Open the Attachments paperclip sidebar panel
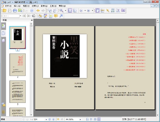Screen dimensions: 160x122 [x=3, y=112]
